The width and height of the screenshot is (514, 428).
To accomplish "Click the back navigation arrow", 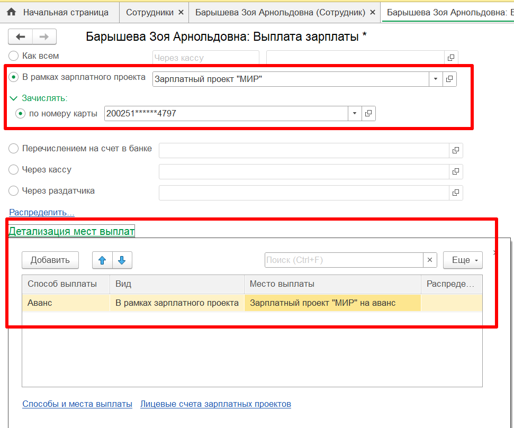I will pyautogui.click(x=21, y=37).
